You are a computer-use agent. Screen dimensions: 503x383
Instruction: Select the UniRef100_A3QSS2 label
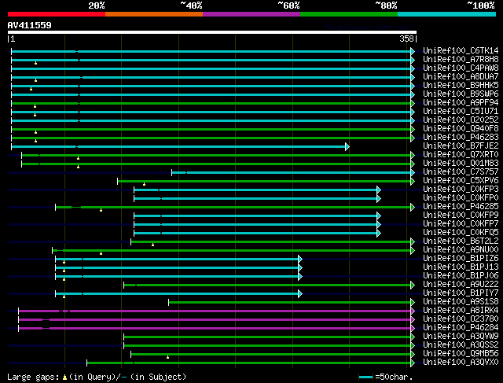461,345
